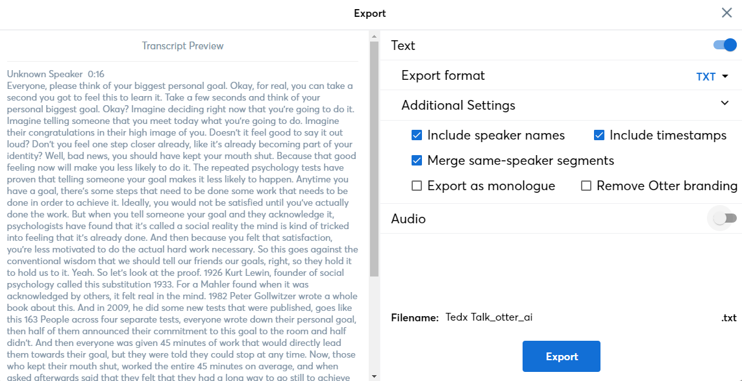Click the 0:16 timestamp in the transcript
The height and width of the screenshot is (381, 742).
96,74
